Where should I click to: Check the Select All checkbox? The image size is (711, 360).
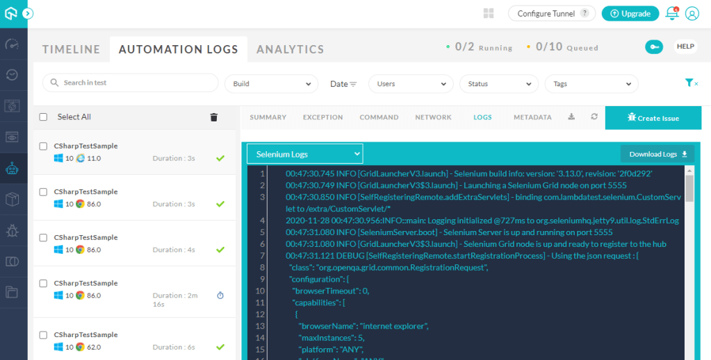44,117
